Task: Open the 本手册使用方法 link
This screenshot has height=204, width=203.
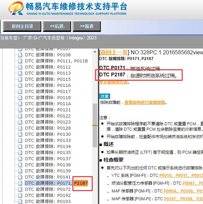Action: (113, 82)
